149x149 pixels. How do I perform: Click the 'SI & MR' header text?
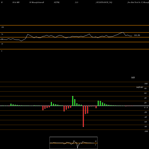(x=16, y=2)
